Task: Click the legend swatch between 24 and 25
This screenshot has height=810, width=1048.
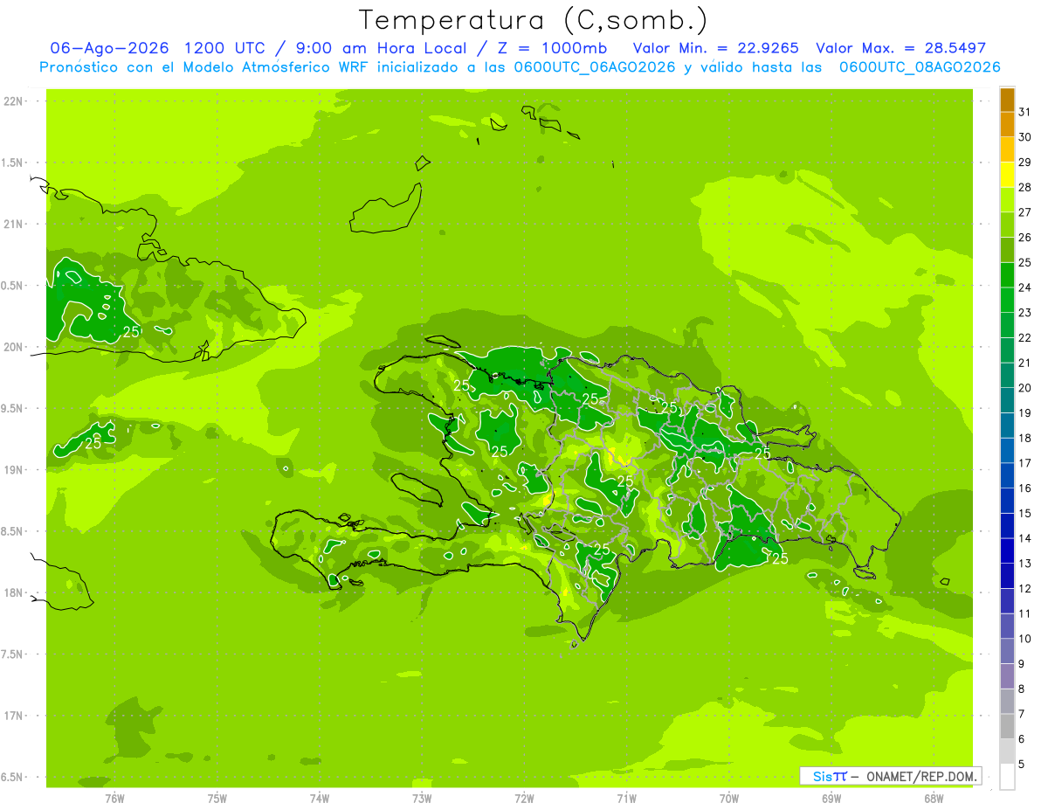Action: click(1007, 275)
